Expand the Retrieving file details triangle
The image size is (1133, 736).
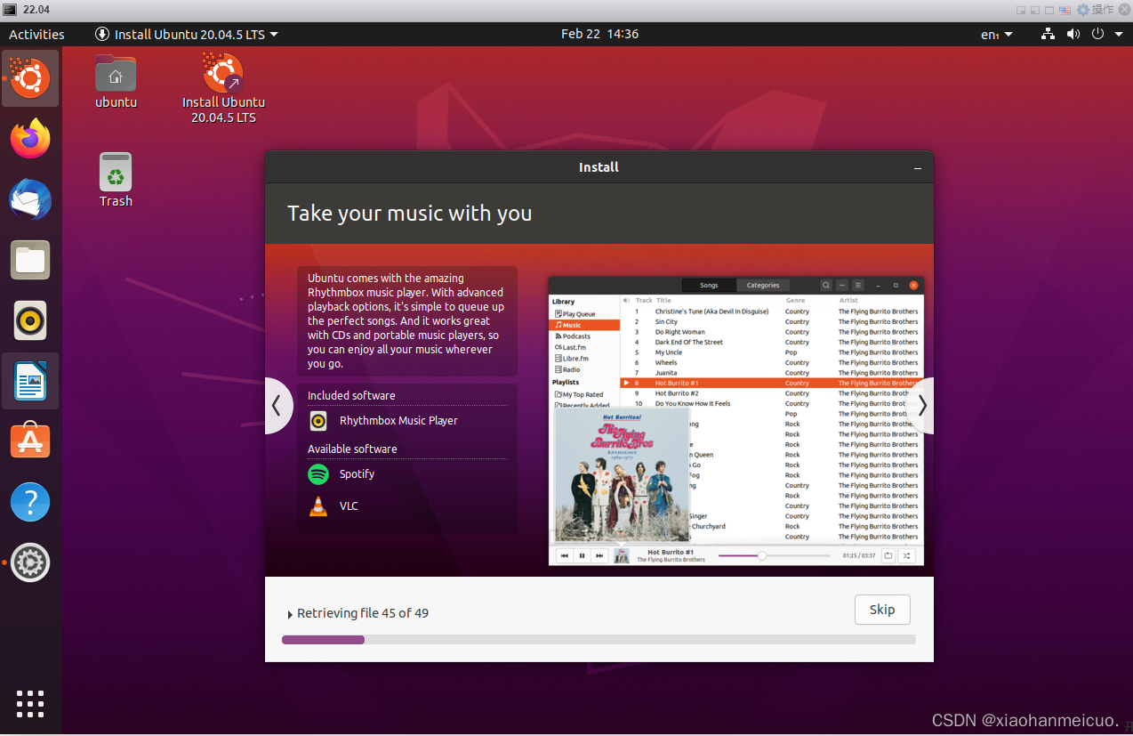[x=290, y=614]
